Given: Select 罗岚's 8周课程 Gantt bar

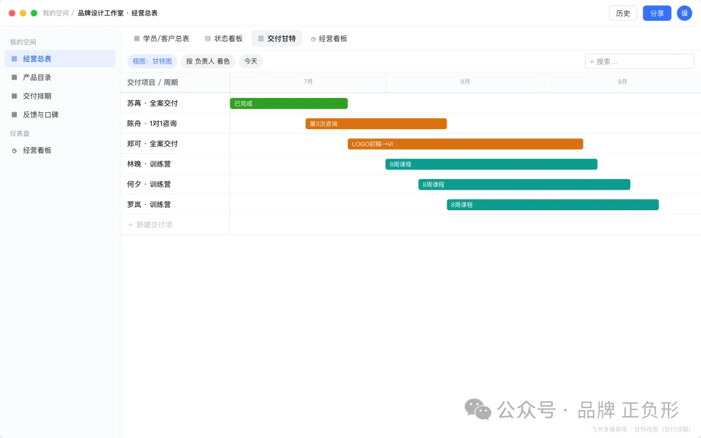Looking at the screenshot, I should tap(552, 204).
